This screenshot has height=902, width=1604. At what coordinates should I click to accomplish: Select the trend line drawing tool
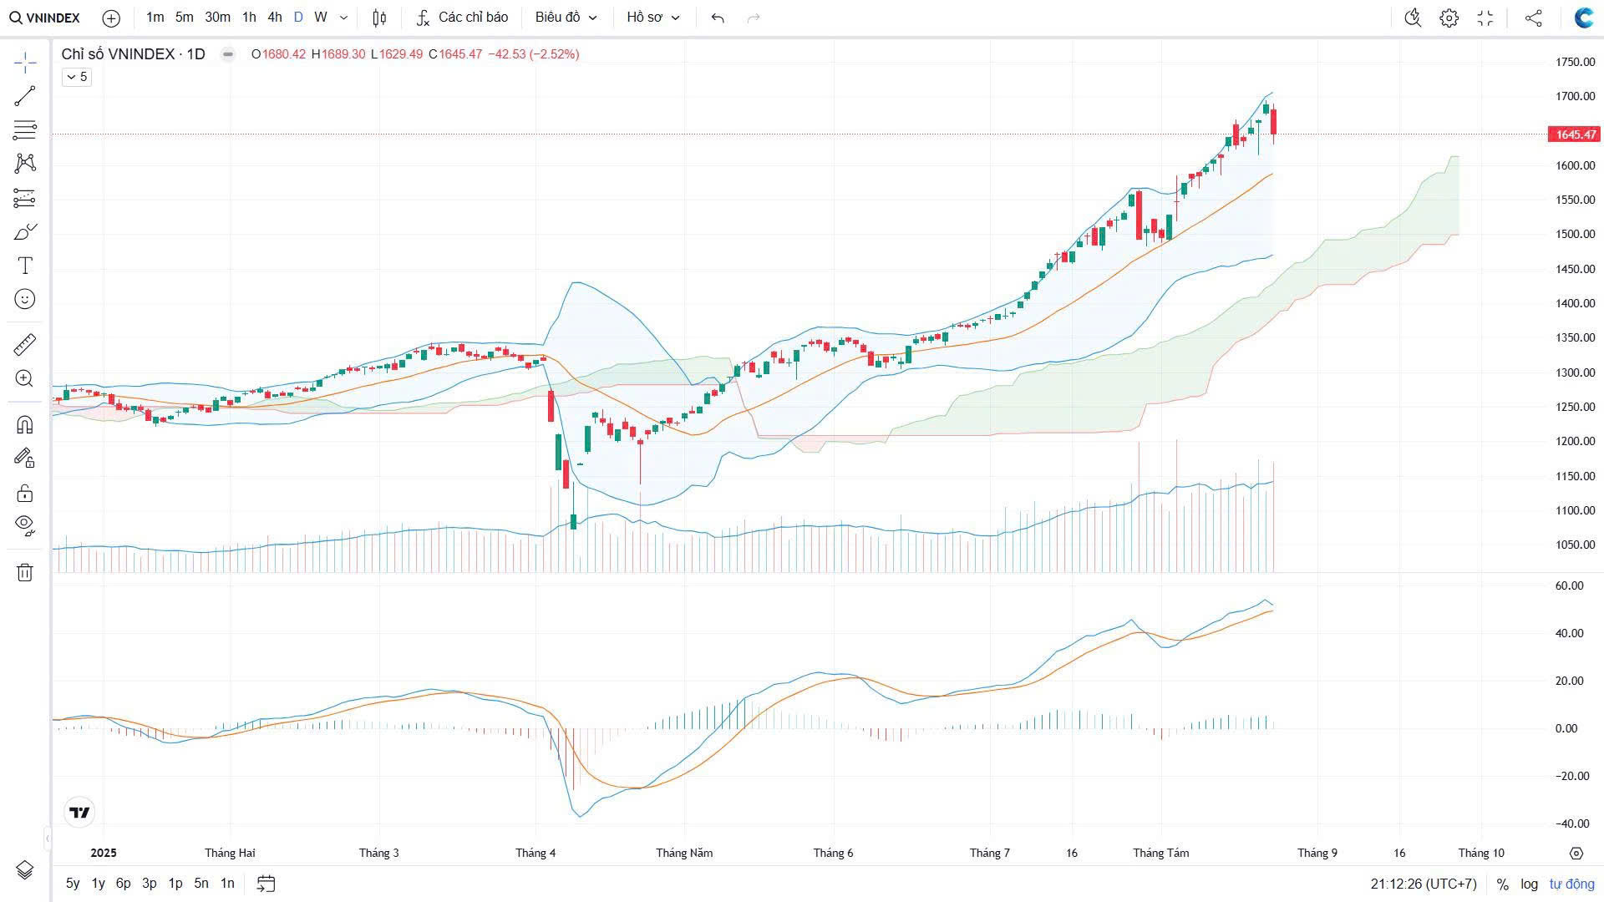click(25, 96)
